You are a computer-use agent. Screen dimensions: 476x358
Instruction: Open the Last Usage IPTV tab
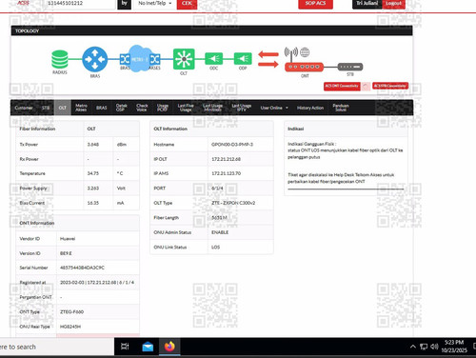point(242,108)
